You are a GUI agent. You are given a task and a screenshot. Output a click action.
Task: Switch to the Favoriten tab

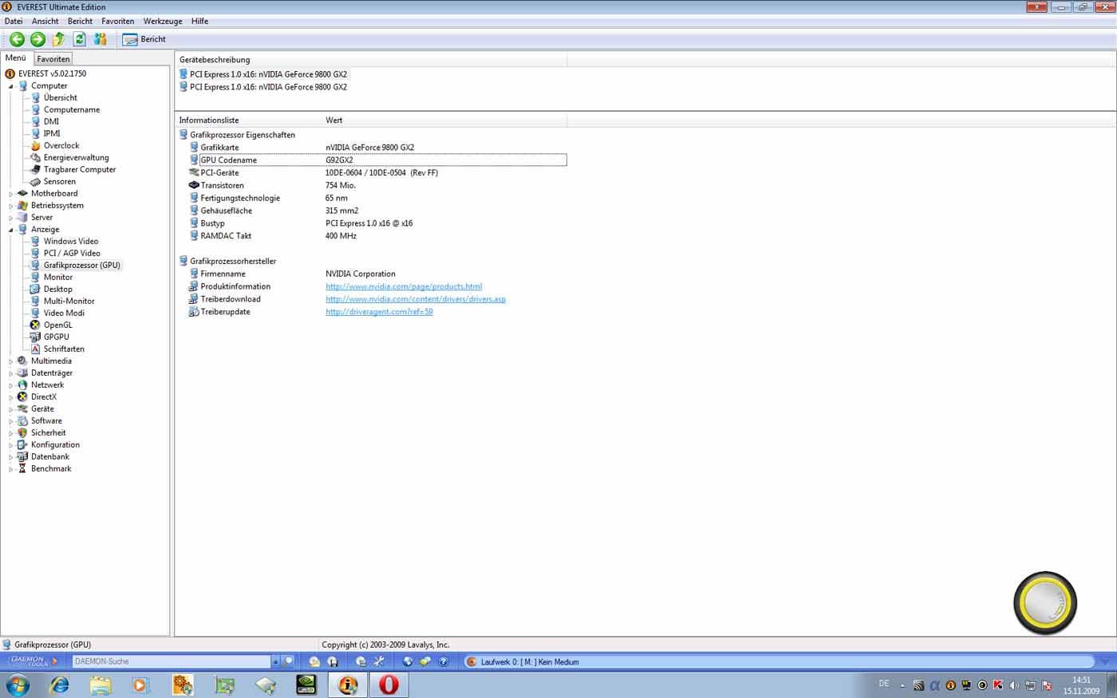[53, 59]
